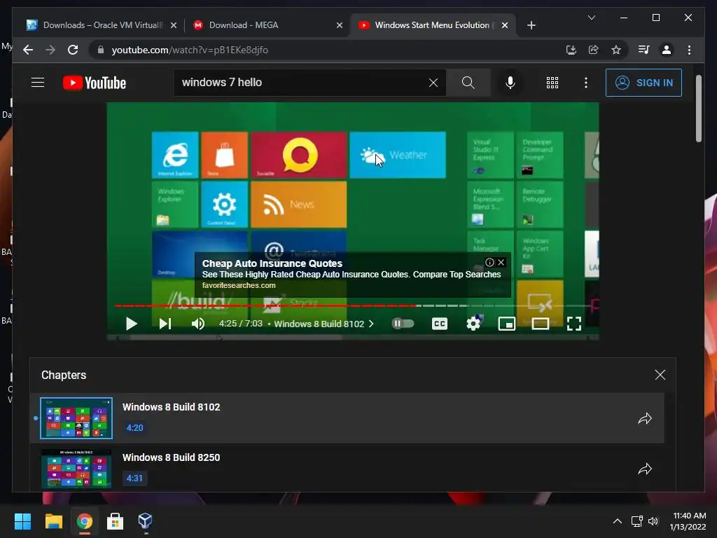The height and width of the screenshot is (538, 717).
Task: Click the Chapters panel heading
Action: point(64,375)
